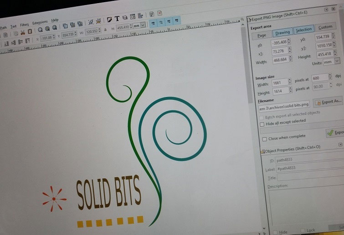Click the green-check Export button
344x235 pixels.
[x=335, y=133]
